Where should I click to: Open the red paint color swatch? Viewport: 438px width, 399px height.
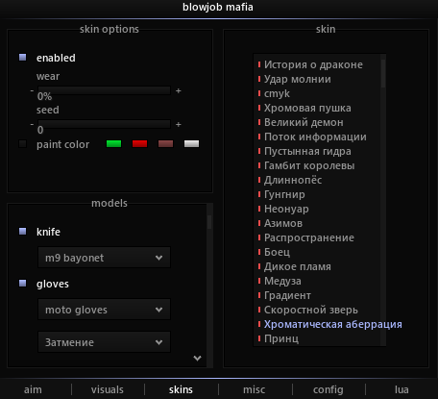click(x=139, y=143)
